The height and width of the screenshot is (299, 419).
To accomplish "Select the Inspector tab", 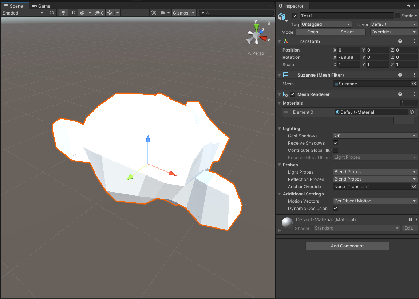I will click(291, 6).
